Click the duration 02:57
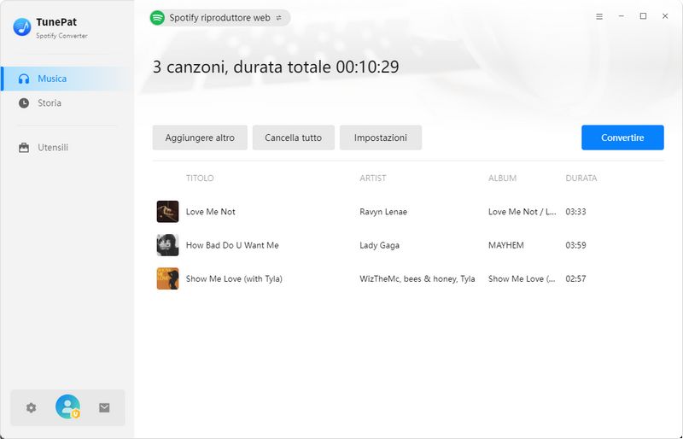The height and width of the screenshot is (439, 683). tap(575, 279)
